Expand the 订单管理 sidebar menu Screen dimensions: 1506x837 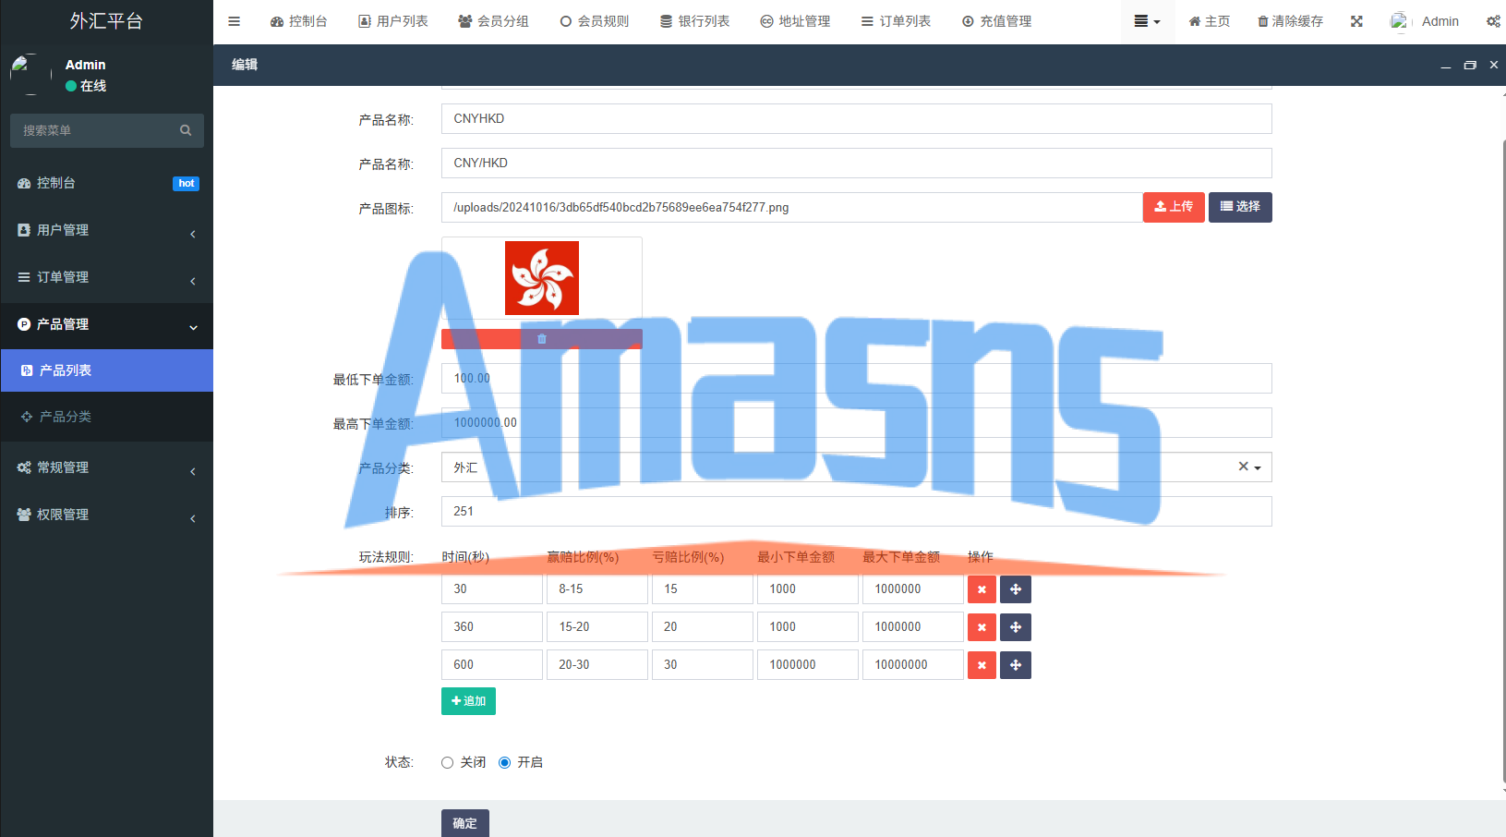pyautogui.click(x=107, y=277)
